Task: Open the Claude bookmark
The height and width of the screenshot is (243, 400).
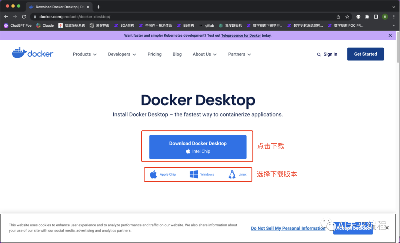Action: [x=45, y=26]
